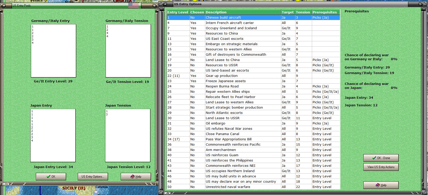
Task: Click the 'Yes' chosen cell for Freeze Japanese assets
Action: 197,81
